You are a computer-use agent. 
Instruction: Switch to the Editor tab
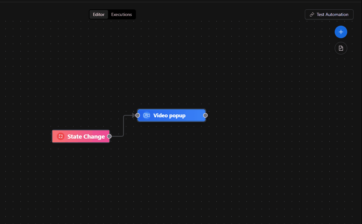(x=99, y=14)
